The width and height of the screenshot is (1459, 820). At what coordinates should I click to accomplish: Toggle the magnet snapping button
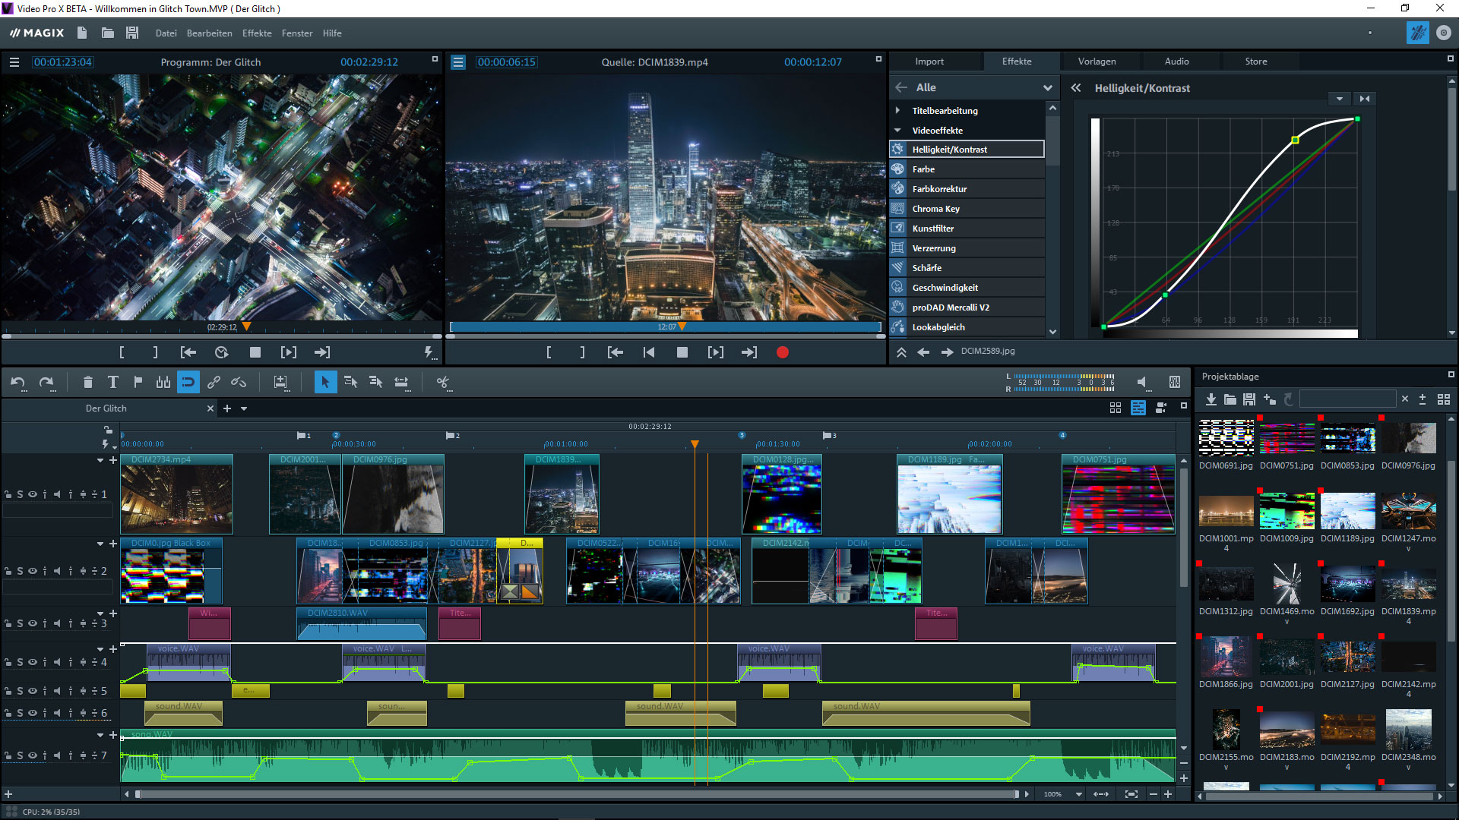tap(188, 382)
